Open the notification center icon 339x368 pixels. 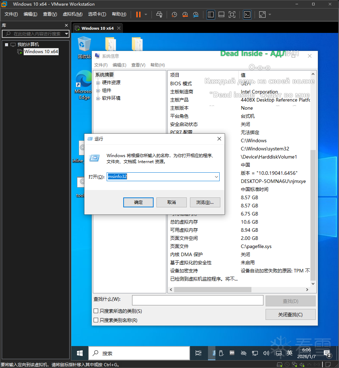pos(327,353)
